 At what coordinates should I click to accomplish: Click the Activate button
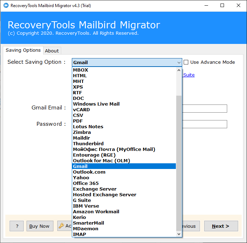[65, 226]
